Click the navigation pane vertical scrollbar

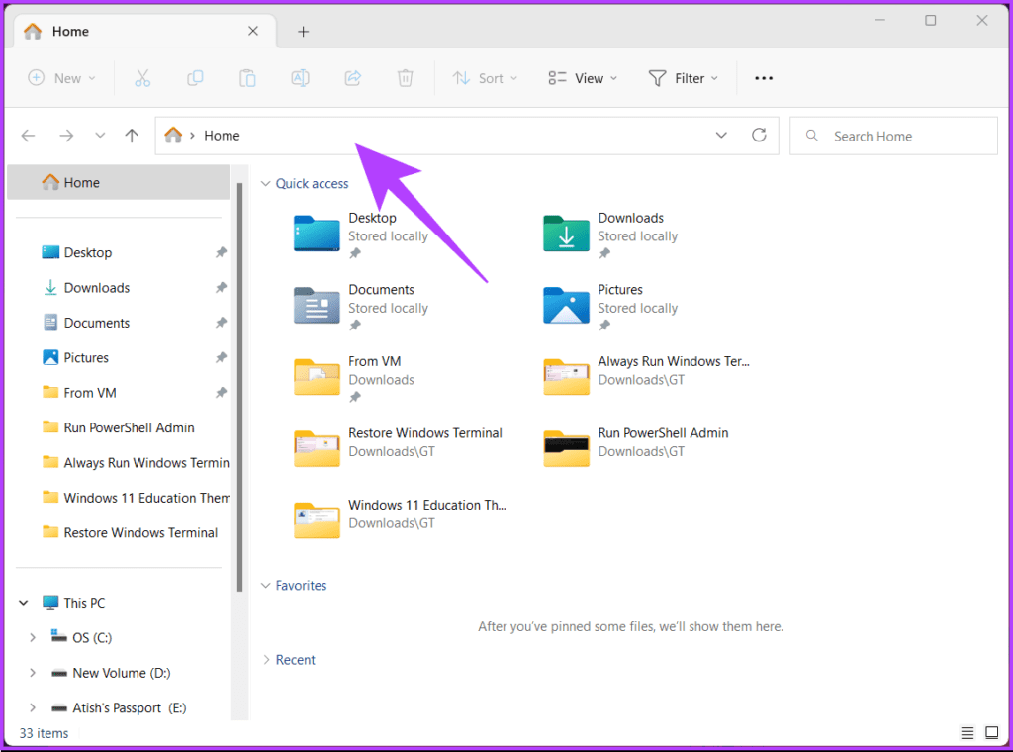(x=239, y=388)
